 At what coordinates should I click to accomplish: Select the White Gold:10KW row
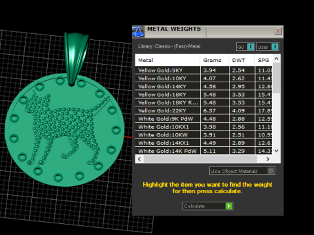click(203, 134)
